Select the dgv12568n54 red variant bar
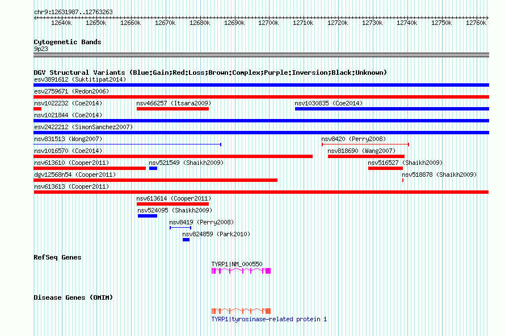This screenshot has height=336, width=505. (155, 180)
